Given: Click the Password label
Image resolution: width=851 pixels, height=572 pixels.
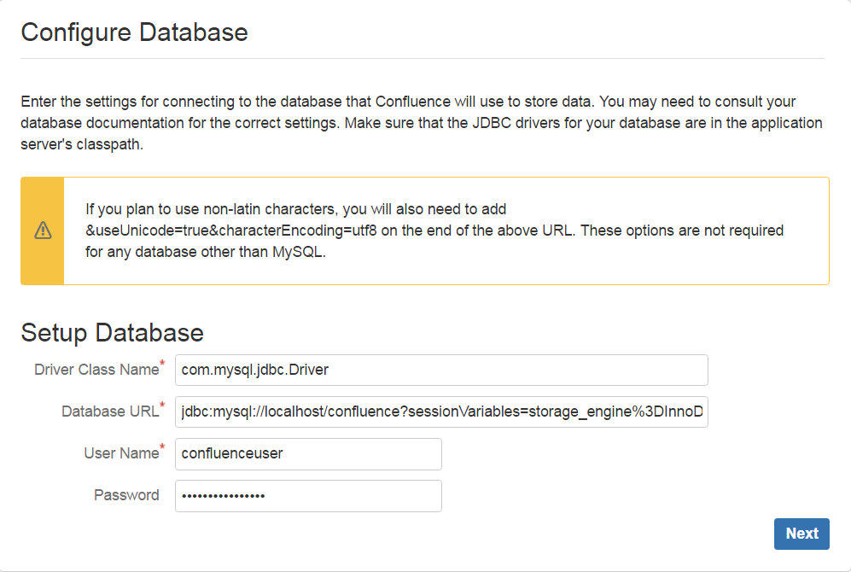Looking at the screenshot, I should pos(126,495).
